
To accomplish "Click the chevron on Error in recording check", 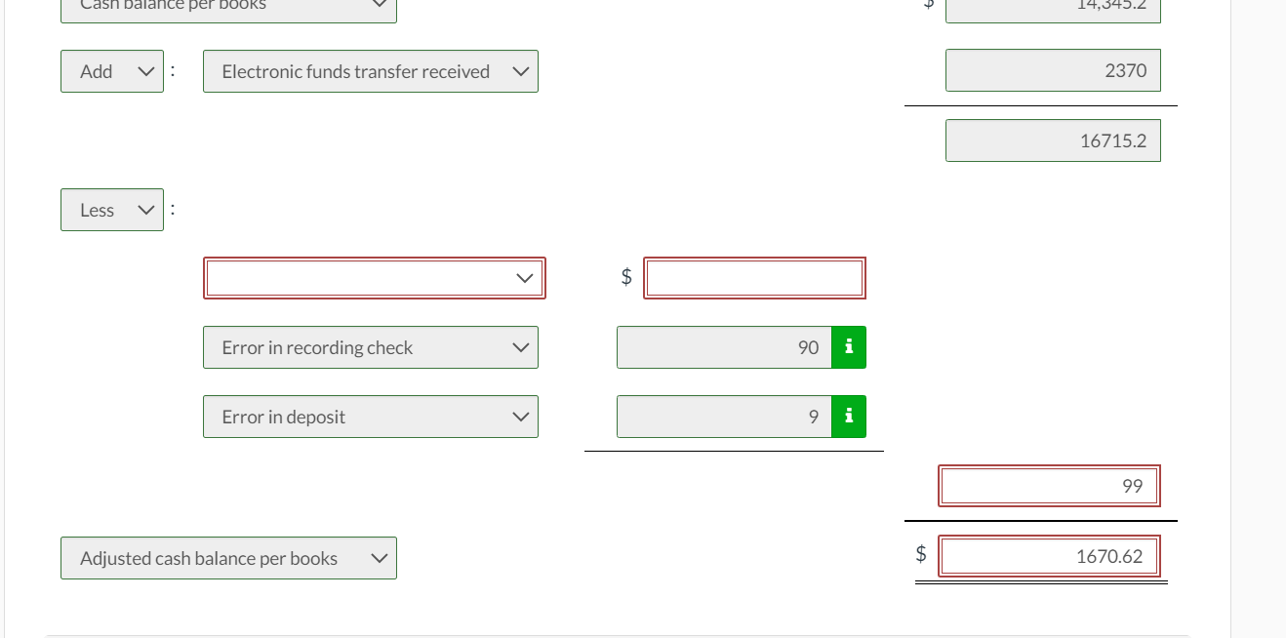I will (x=519, y=347).
